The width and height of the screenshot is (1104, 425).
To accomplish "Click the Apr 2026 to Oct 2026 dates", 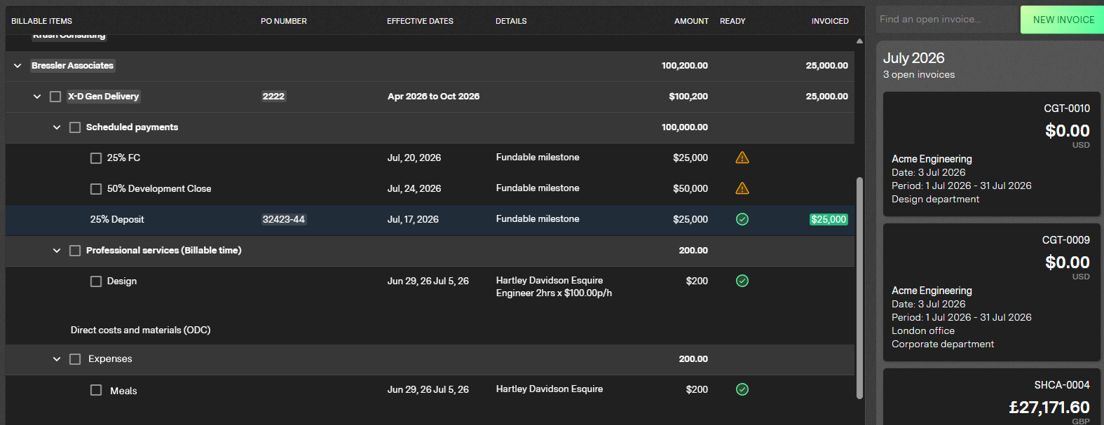I will coord(434,97).
